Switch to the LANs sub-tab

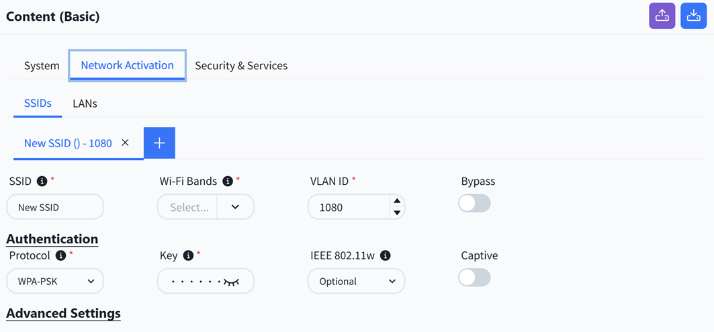(85, 103)
